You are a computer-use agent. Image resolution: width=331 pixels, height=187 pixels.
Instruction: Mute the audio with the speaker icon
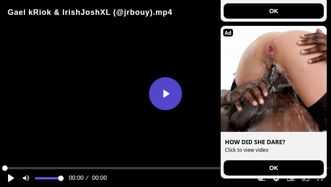[26, 178]
